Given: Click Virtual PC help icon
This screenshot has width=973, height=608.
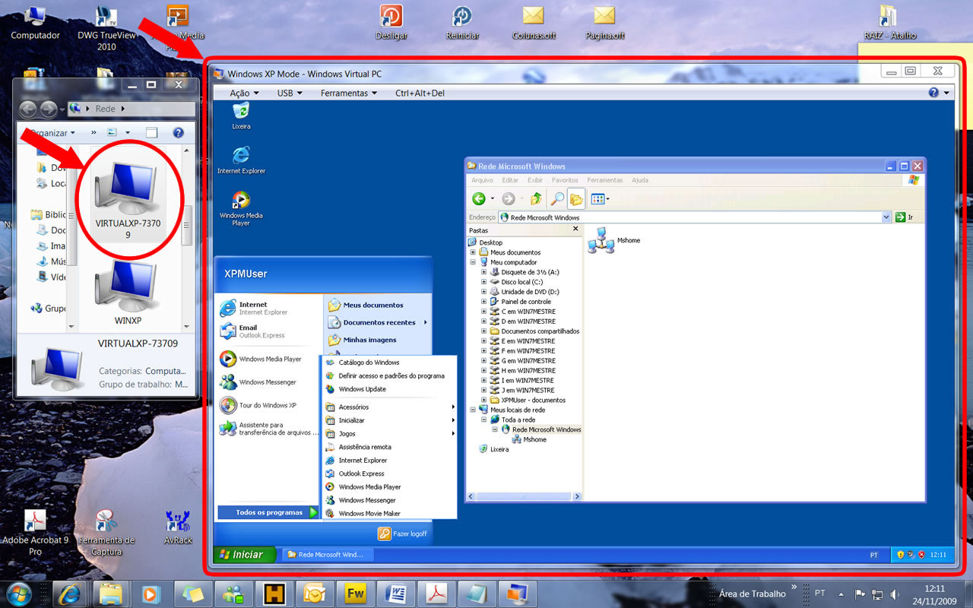Looking at the screenshot, I should click(933, 93).
